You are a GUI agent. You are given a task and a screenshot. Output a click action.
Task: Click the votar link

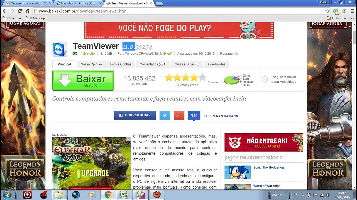click(194, 85)
